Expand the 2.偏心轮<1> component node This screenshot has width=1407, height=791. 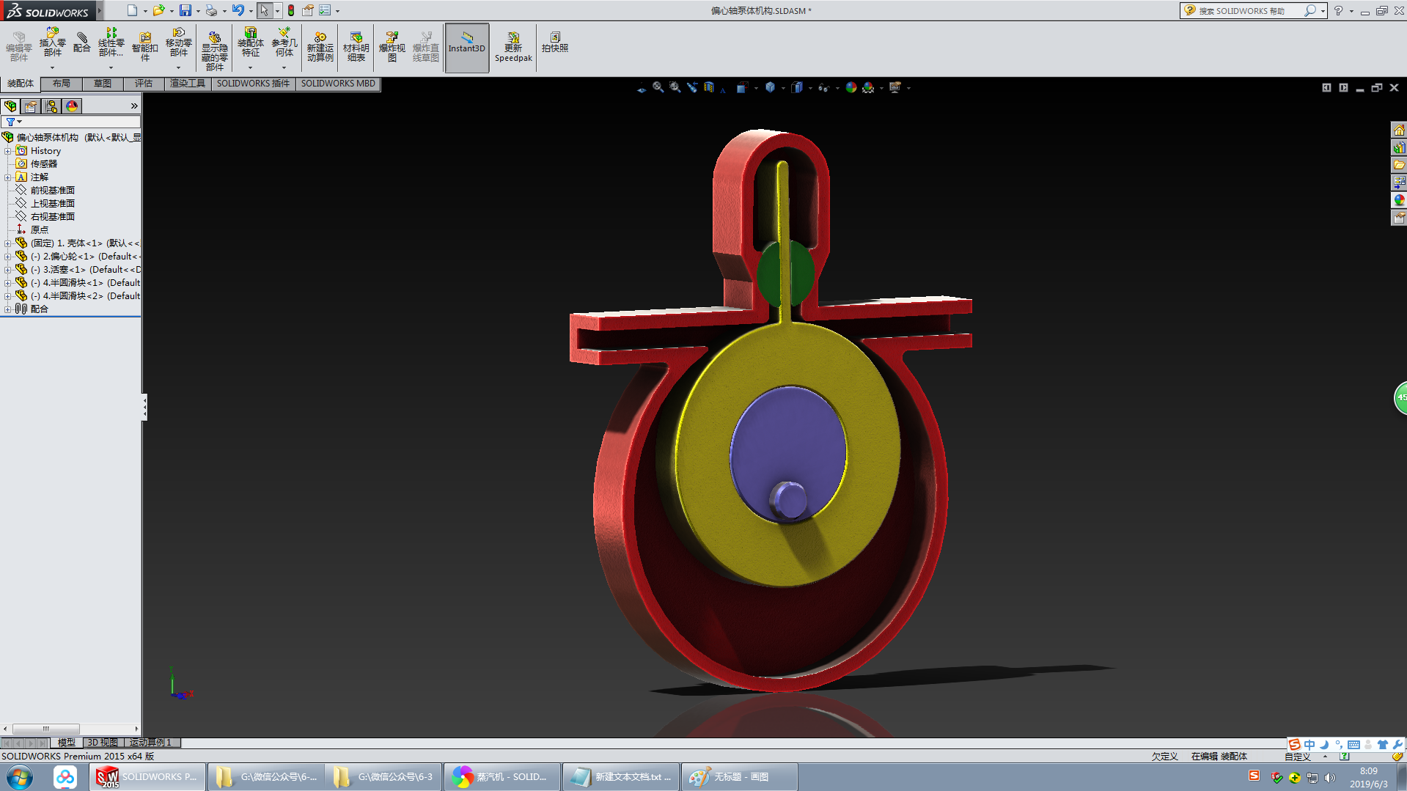tap(8, 257)
